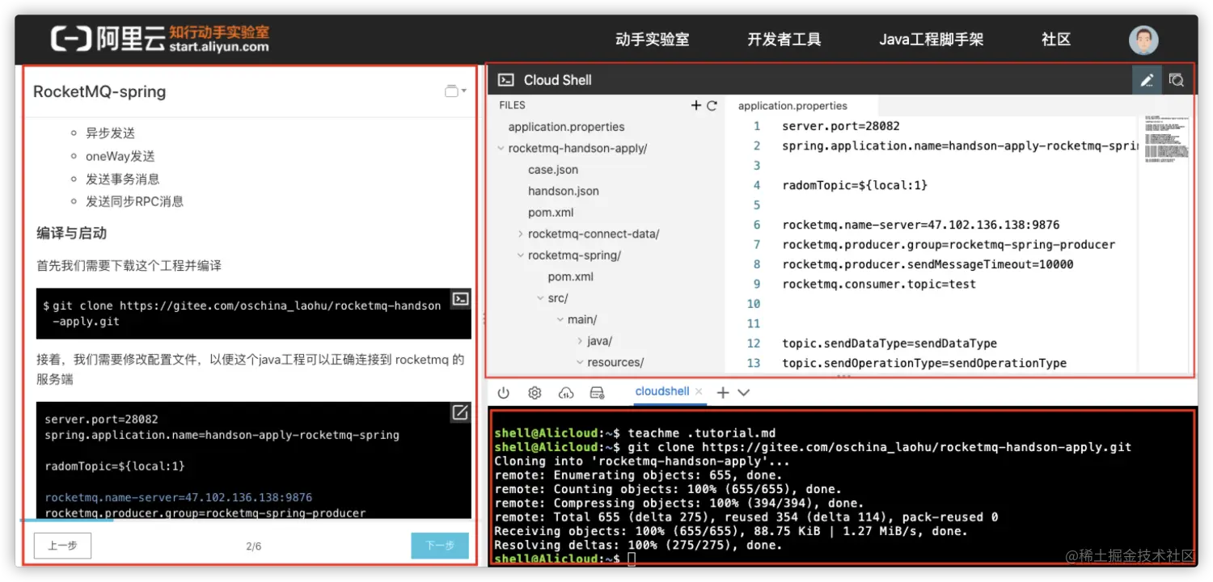
Task: Click the terminal prompt input area
Action: [x=632, y=559]
